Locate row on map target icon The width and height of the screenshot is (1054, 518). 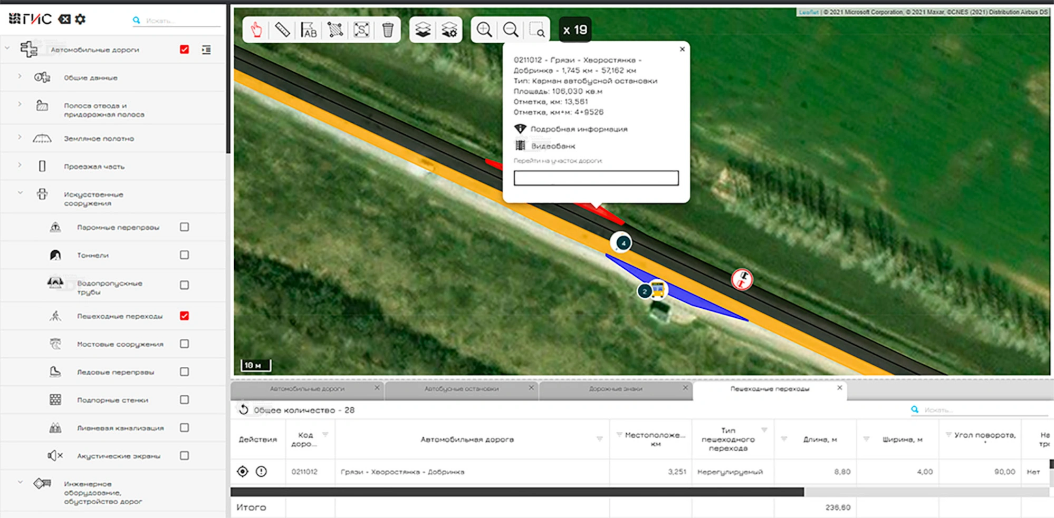pos(243,472)
